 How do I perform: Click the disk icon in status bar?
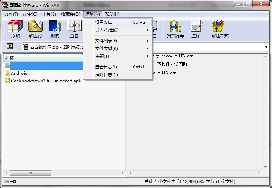[6, 181]
